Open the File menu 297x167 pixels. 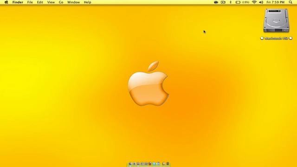30,2
